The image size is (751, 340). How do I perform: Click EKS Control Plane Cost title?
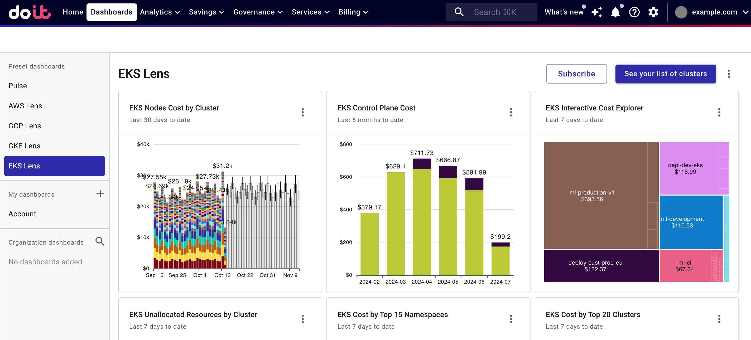376,108
